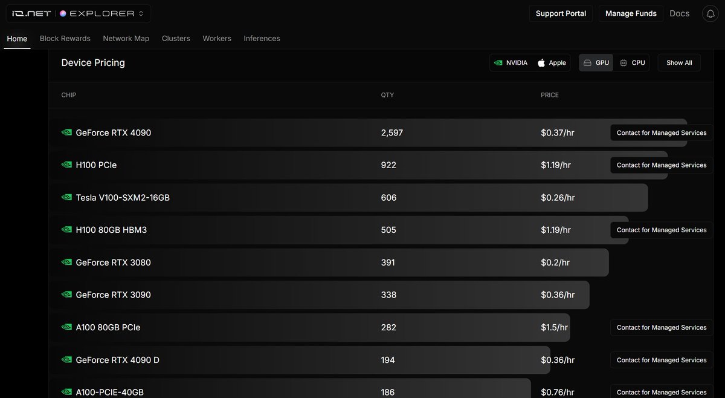Click the NVIDIA icon beside GeForce RTX 4090 D
Viewport: 725px width, 398px height.
(66, 360)
